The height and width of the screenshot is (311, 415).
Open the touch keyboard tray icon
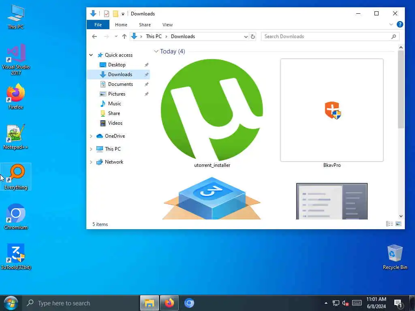(357, 303)
